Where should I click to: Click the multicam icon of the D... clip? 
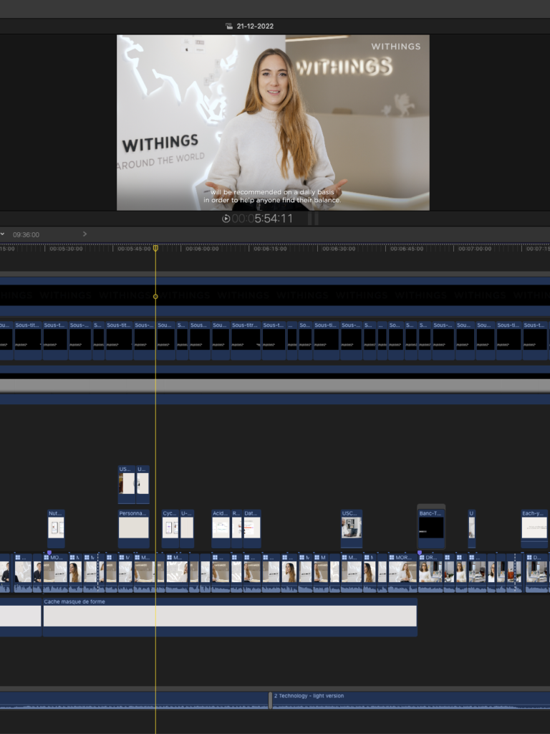pos(529,558)
